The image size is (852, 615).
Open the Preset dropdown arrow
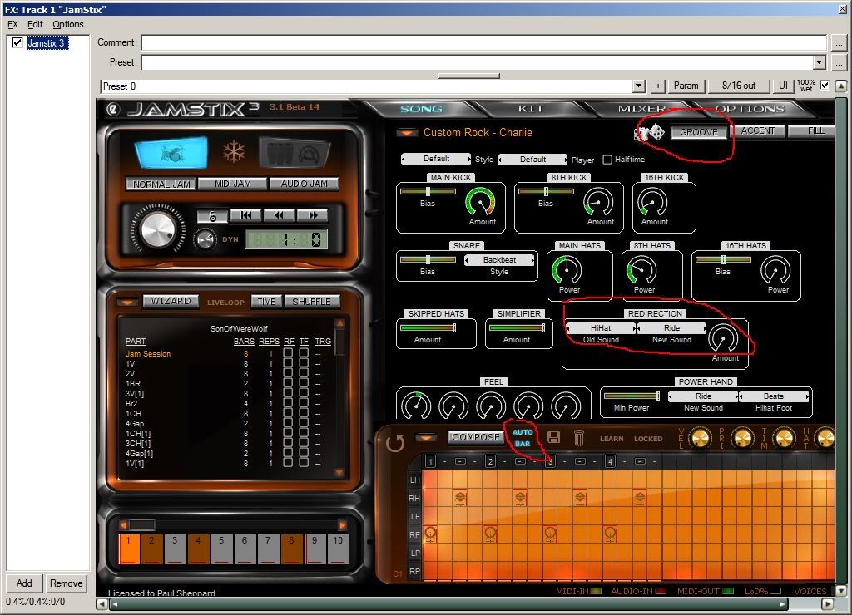tap(820, 62)
